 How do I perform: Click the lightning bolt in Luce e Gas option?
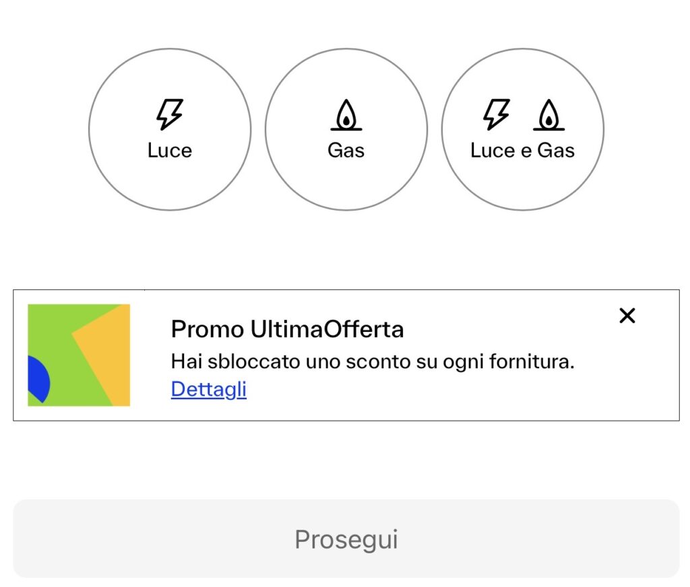[497, 114]
